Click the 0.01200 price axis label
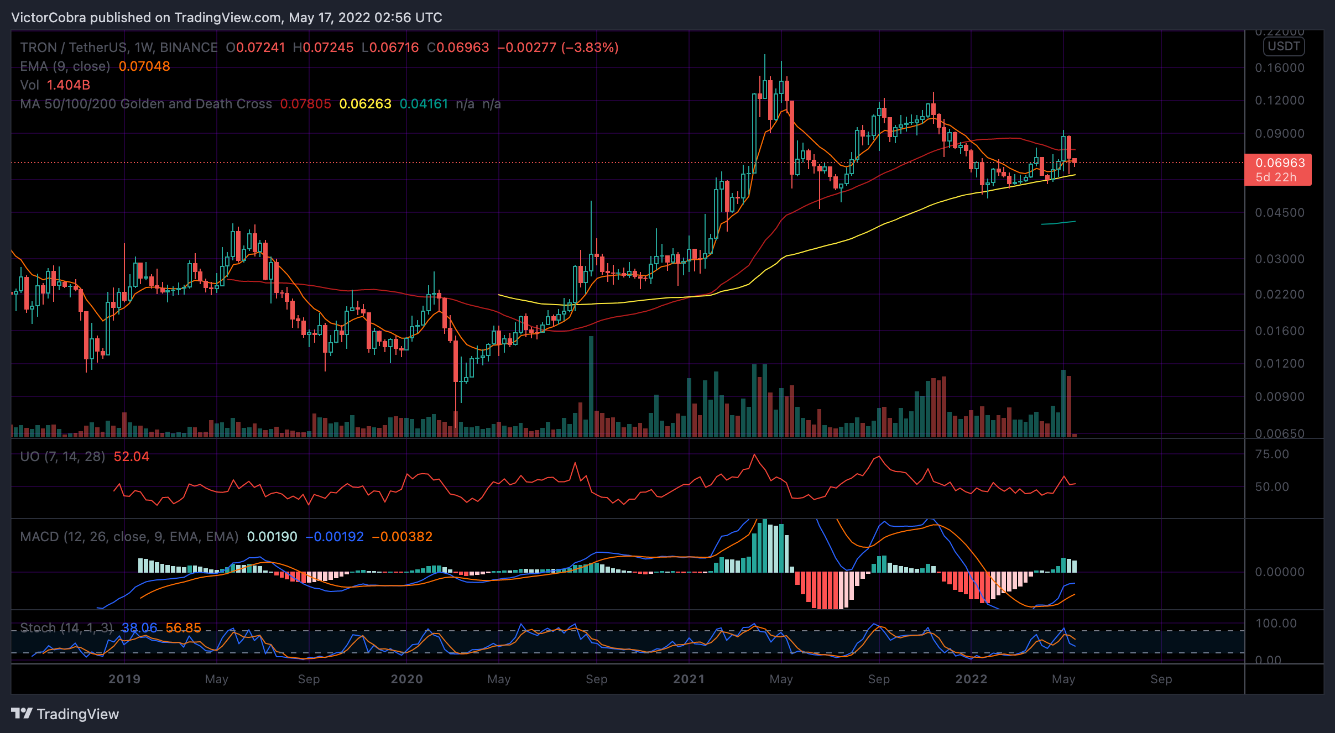Viewport: 1335px width, 733px height. (1280, 364)
